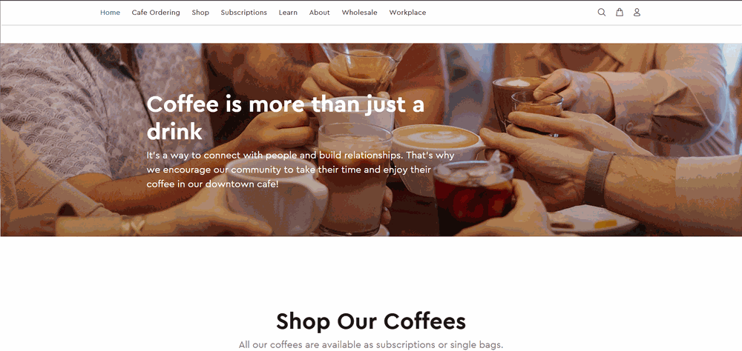The height and width of the screenshot is (351, 742).
Task: Select Shop in the navigation bar
Action: 200,13
